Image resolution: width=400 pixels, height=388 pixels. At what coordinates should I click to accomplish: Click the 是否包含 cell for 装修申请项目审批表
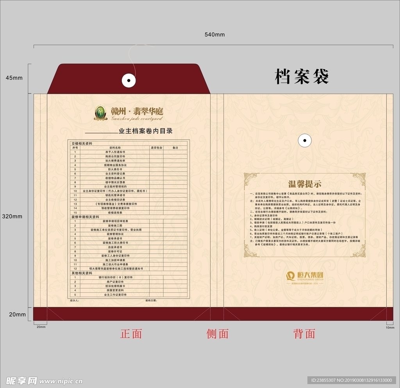(x=156, y=221)
